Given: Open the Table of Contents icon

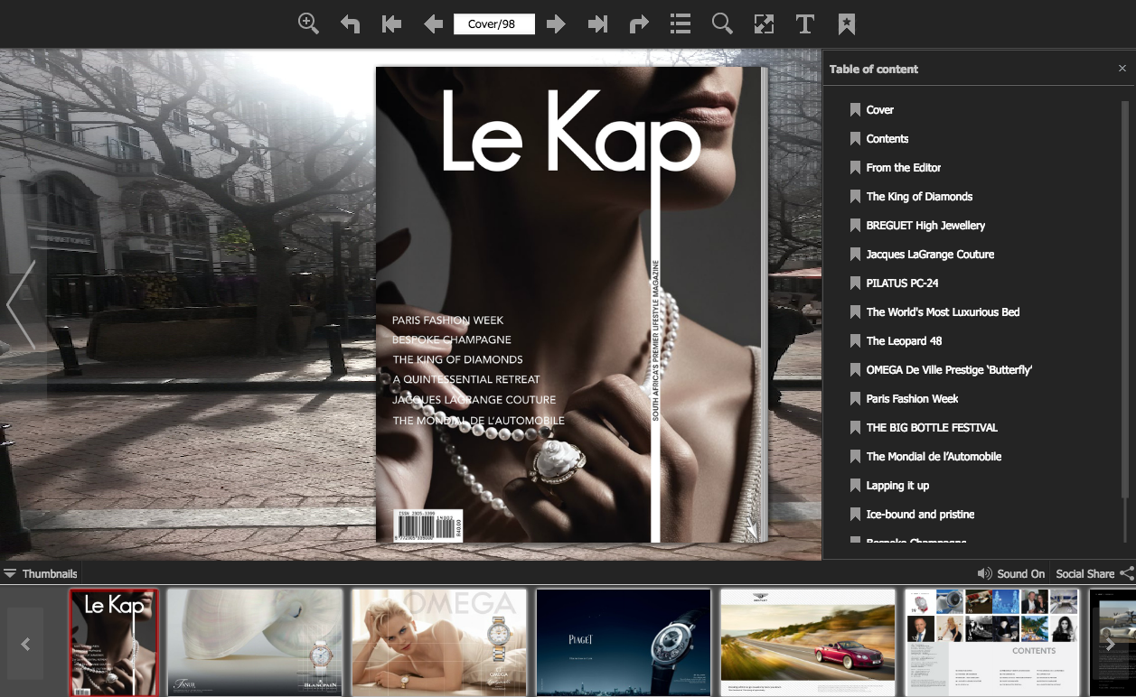Looking at the screenshot, I should (x=680, y=23).
